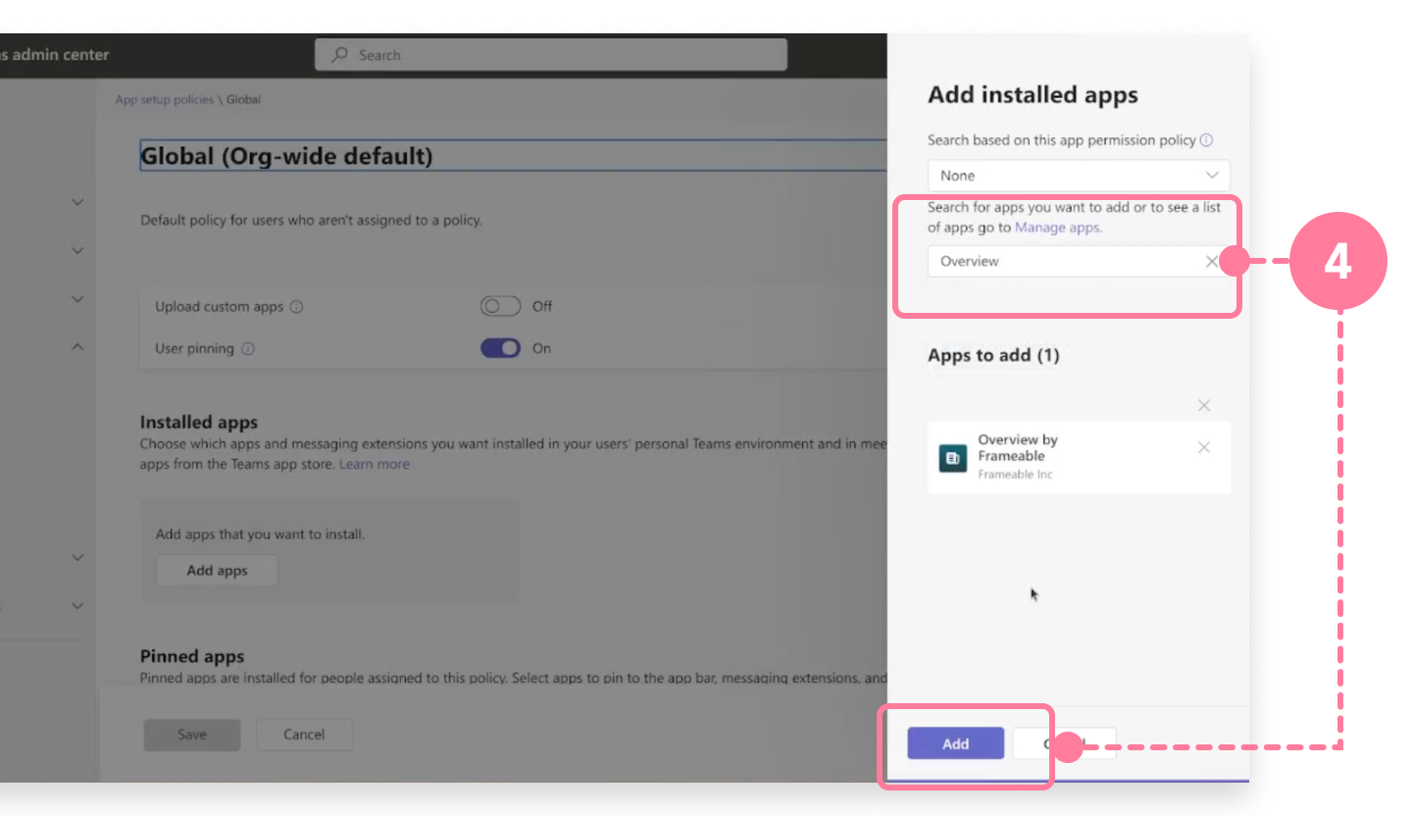This screenshot has width=1412, height=816.
Task: Open the Manage apps link
Action: click(x=1057, y=228)
